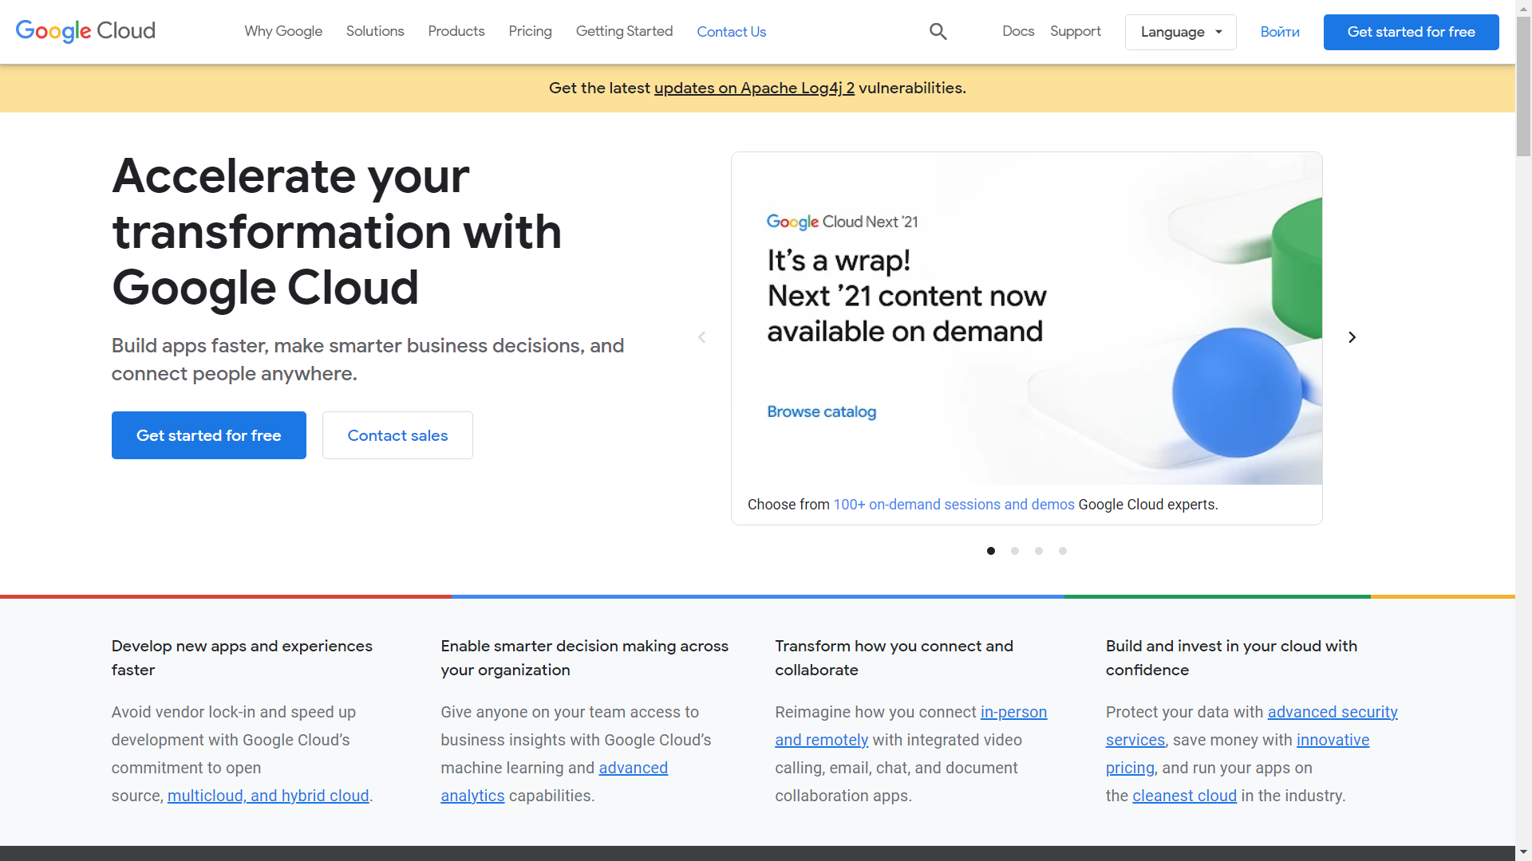The height and width of the screenshot is (861, 1532).
Task: Click the previous carousel arrow
Action: pyautogui.click(x=701, y=336)
